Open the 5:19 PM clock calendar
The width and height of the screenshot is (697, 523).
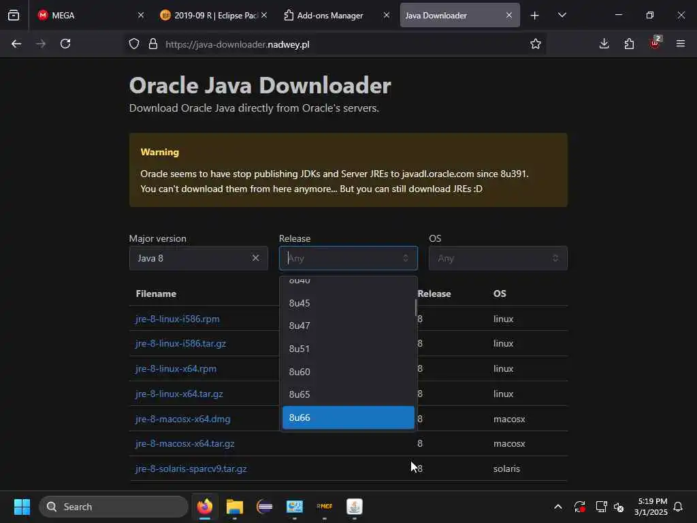pos(651,507)
